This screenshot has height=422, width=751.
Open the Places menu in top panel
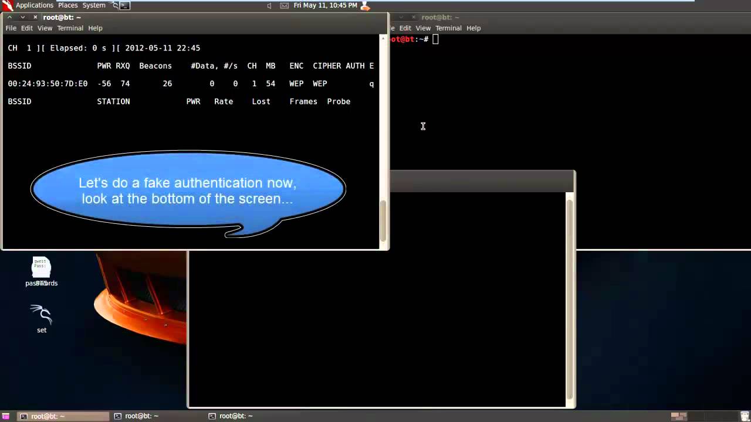click(67, 5)
